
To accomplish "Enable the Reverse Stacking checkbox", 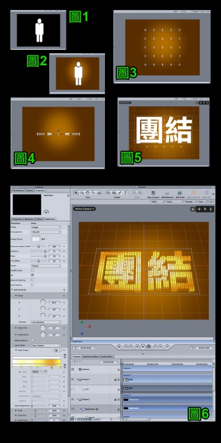I will click(33, 280).
